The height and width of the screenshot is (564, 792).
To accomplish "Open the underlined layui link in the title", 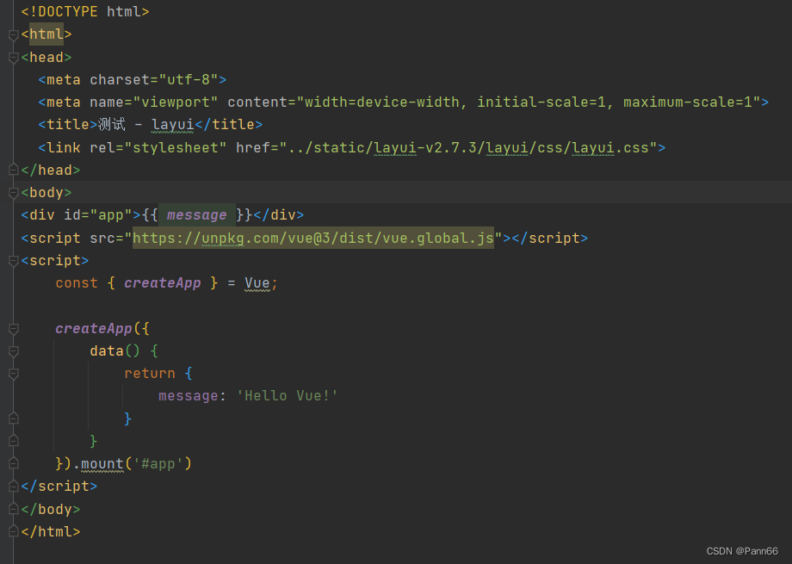I will point(172,124).
